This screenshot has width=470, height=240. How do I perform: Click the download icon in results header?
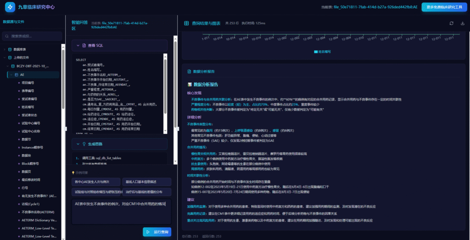pos(462,23)
